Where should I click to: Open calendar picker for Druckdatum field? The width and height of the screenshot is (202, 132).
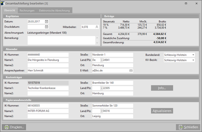(46, 27)
